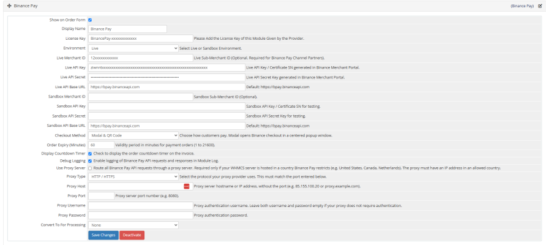This screenshot has height=245, width=546.
Task: Click the Proxy Username input field
Action: (140, 206)
